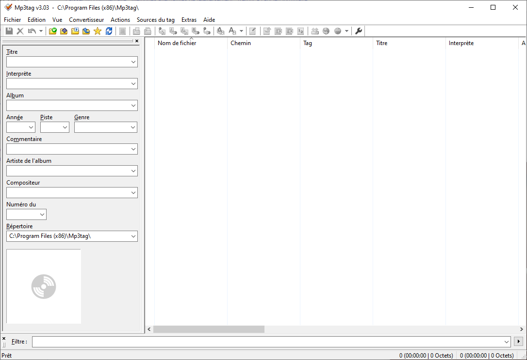Expand the Compositeur combo box
This screenshot has width=527, height=360.
(x=133, y=192)
